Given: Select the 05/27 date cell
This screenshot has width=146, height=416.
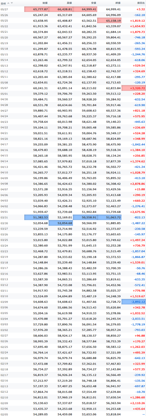Looking at the screenshot, I should coord(4,9).
